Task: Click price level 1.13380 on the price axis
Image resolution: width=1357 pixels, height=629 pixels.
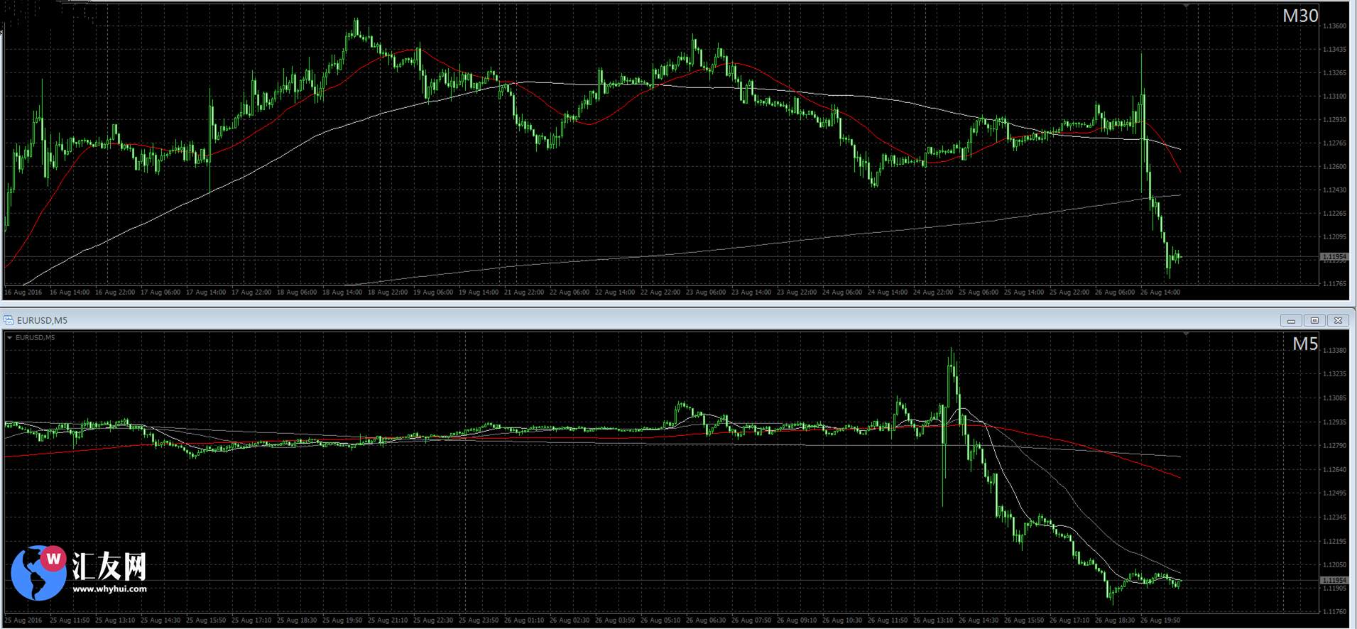Action: [x=1335, y=351]
